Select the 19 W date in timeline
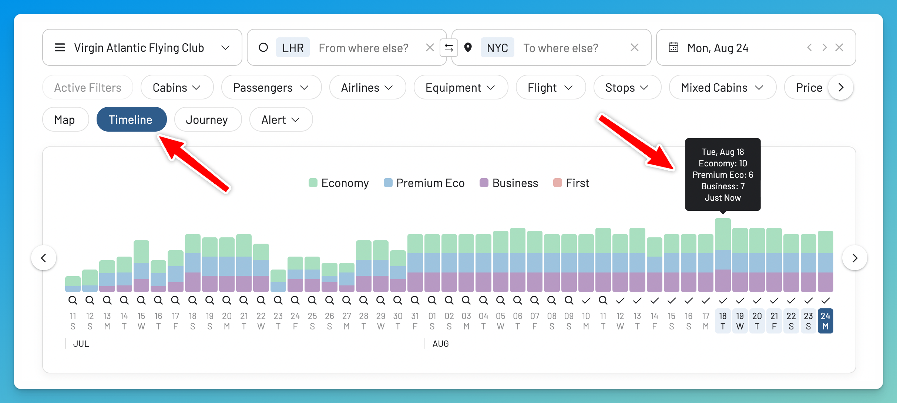 click(740, 321)
